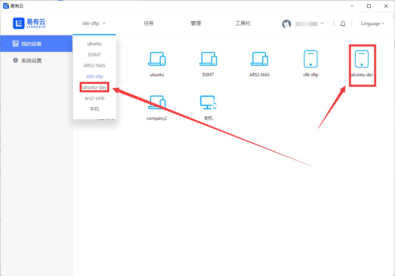The image size is (395, 276).
Task: Open the company2 device icon
Action: pos(157,103)
